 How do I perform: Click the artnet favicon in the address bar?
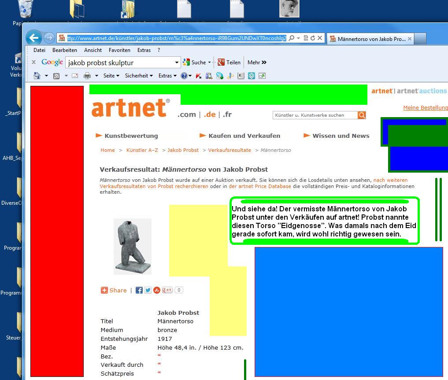click(x=62, y=38)
